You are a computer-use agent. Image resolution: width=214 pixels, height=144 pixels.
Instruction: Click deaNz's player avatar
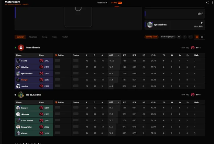click(x=18, y=61)
